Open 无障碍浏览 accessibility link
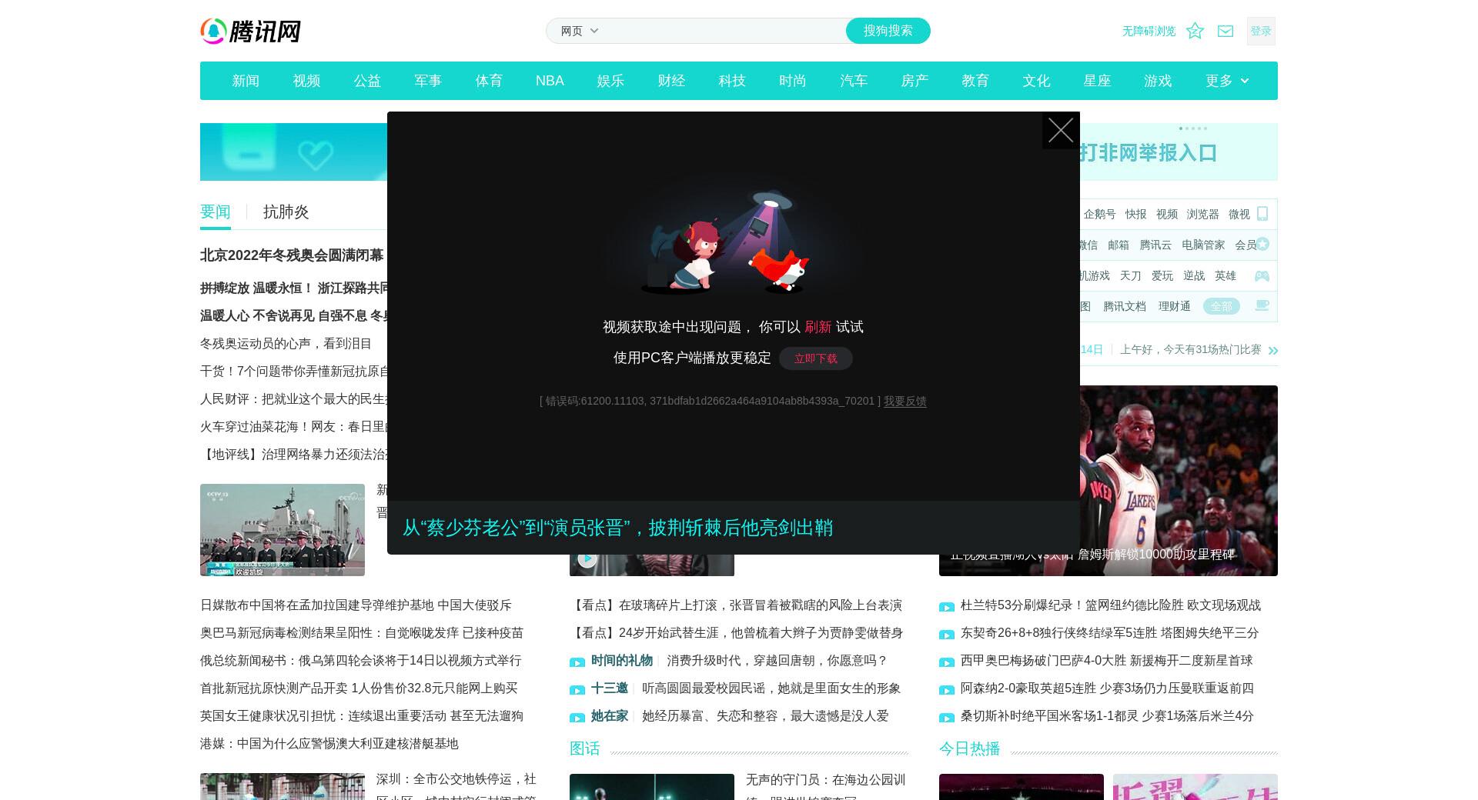The height and width of the screenshot is (800, 1478). coord(1149,31)
